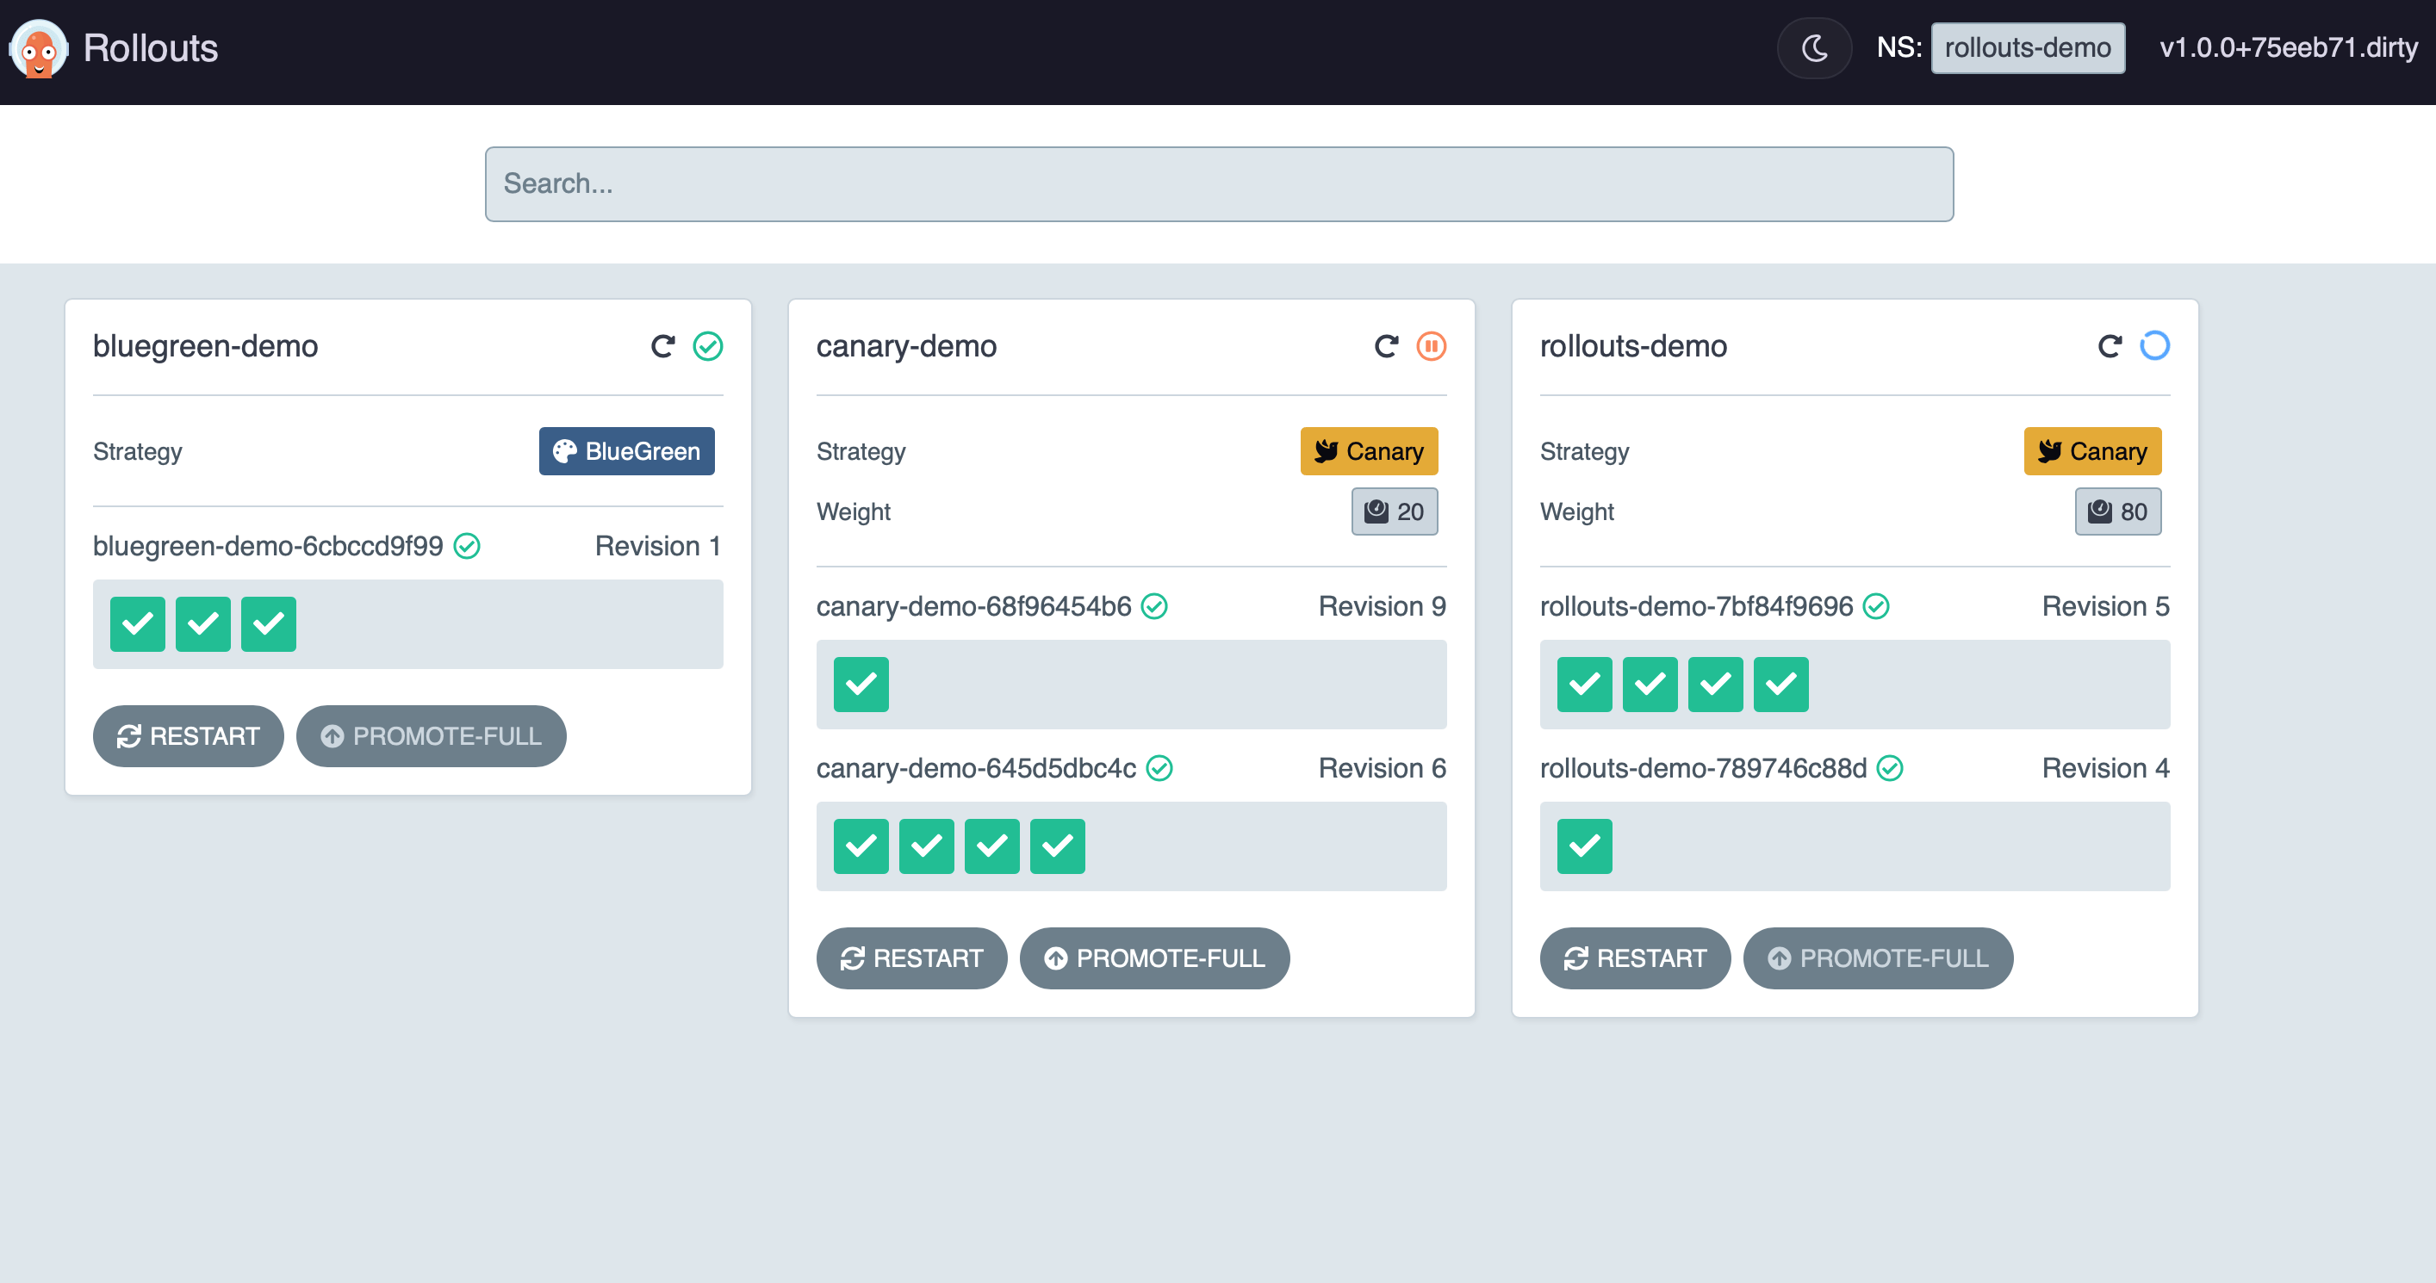This screenshot has height=1283, width=2436.
Task: Select first pod of bluegreen-demo-6cbccd9f99
Action: (138, 624)
